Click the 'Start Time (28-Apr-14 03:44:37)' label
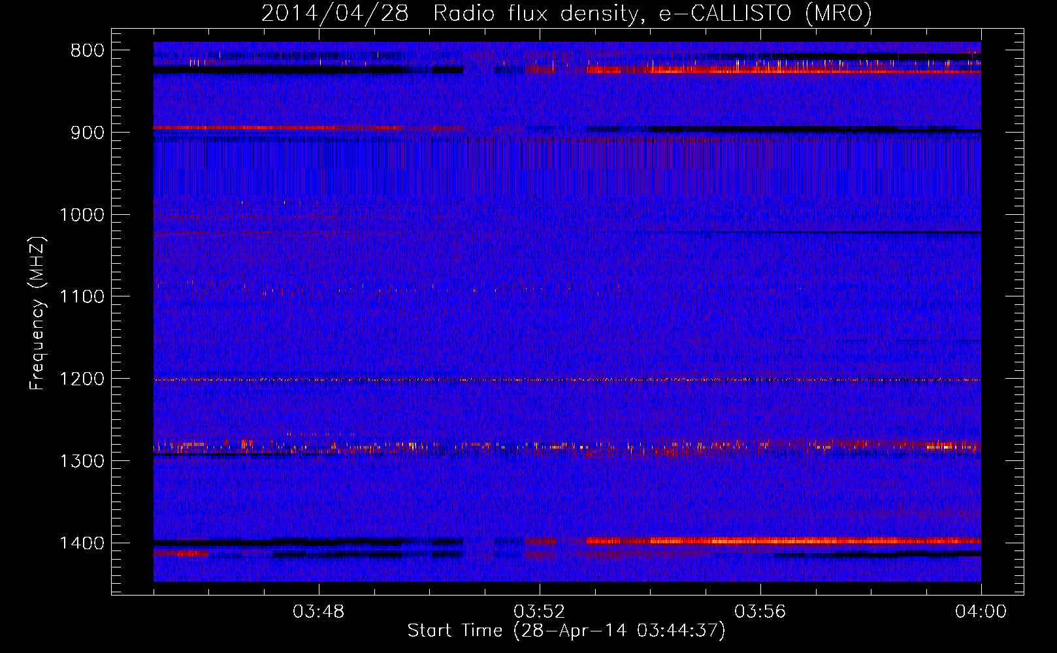 pyautogui.click(x=566, y=631)
